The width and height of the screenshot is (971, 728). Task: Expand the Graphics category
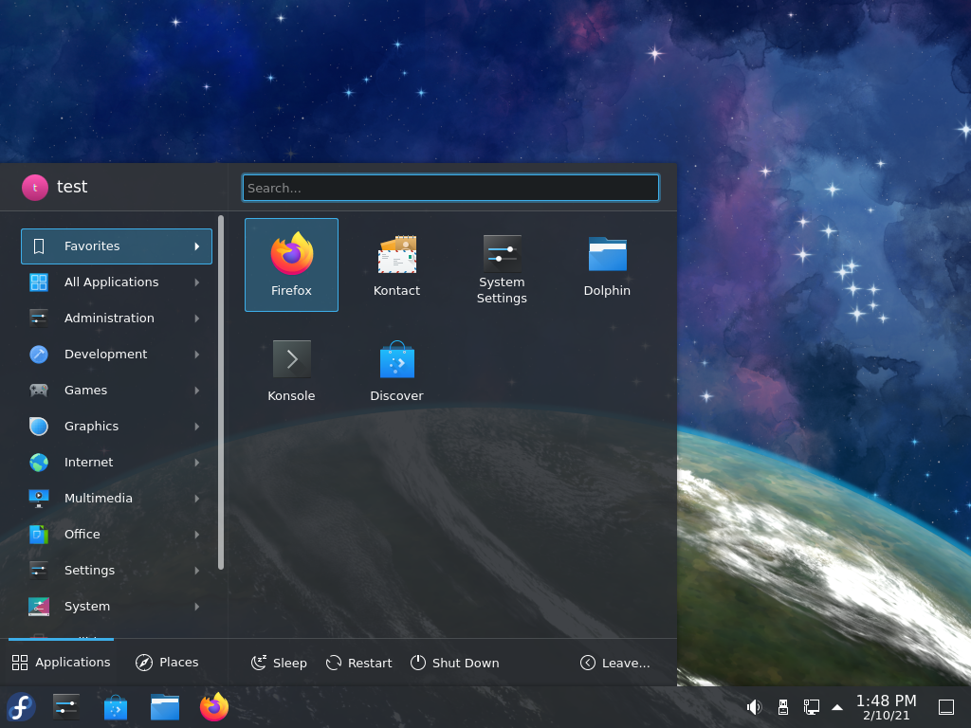tap(117, 426)
